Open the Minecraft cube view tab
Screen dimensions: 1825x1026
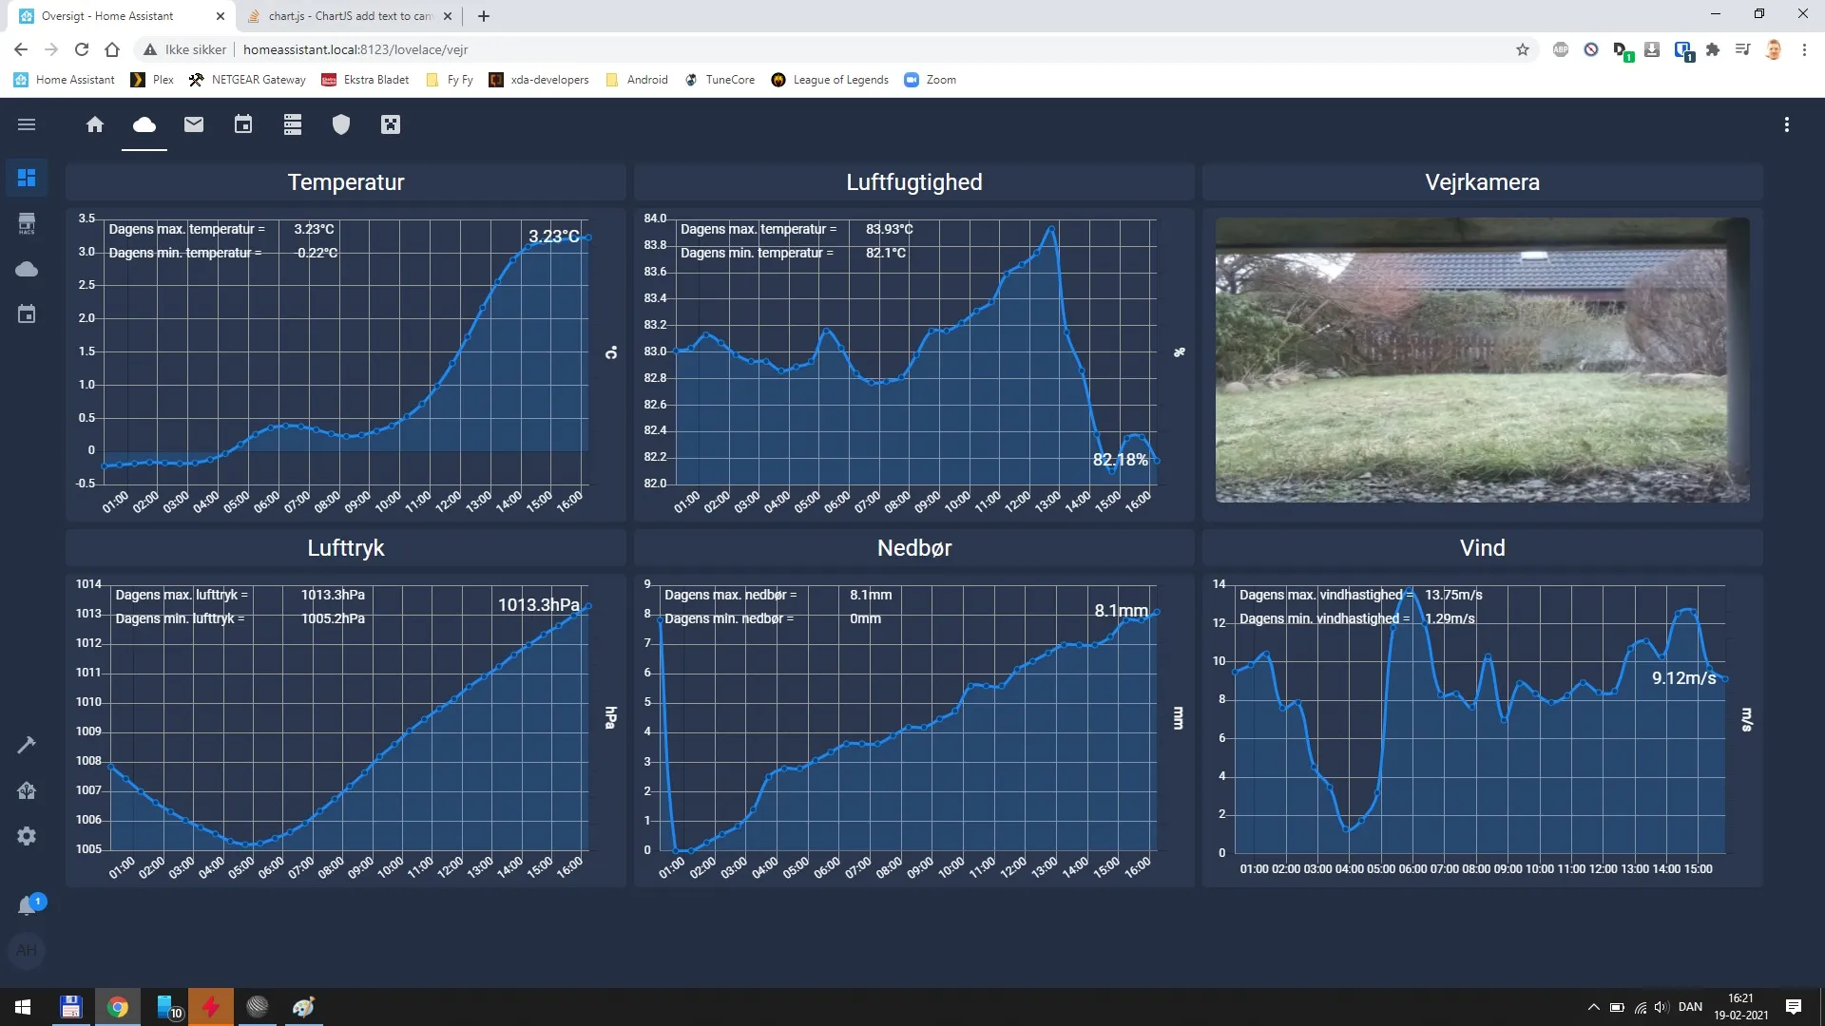pyautogui.click(x=391, y=124)
